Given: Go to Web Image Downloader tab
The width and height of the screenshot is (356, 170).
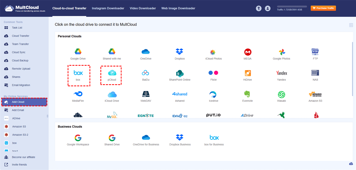Looking at the screenshot, I should coord(178,8).
